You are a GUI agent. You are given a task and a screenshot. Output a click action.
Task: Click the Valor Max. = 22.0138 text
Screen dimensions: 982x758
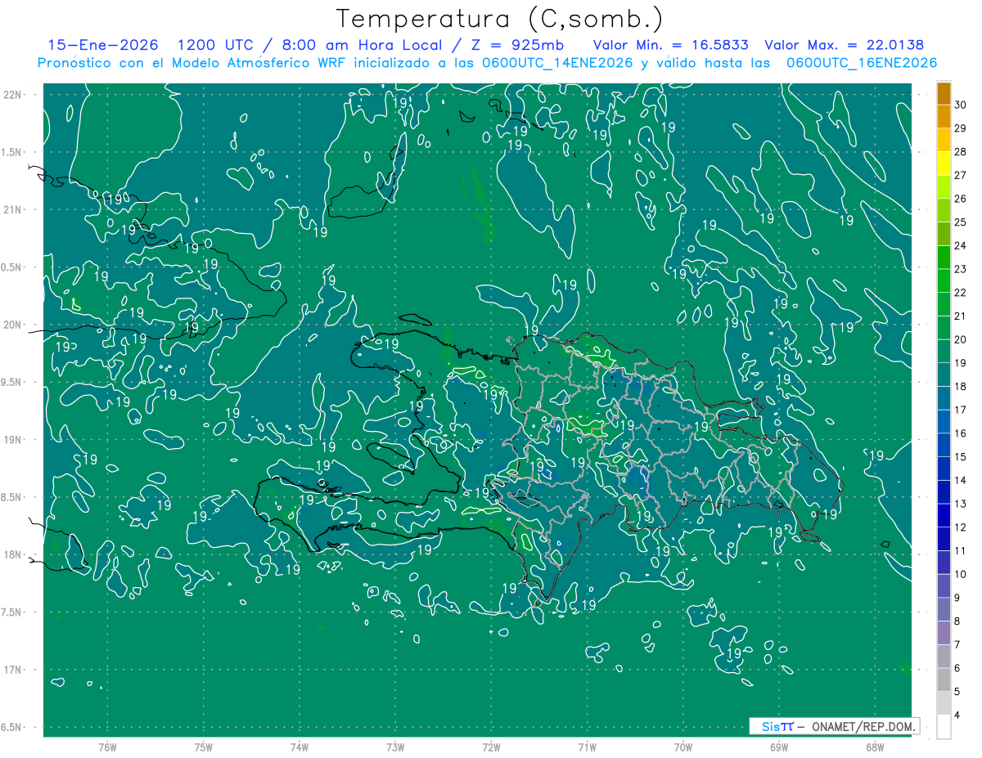pos(843,45)
